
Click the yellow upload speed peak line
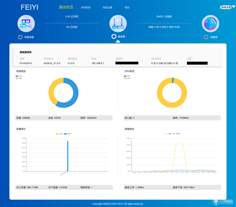[x=180, y=143]
